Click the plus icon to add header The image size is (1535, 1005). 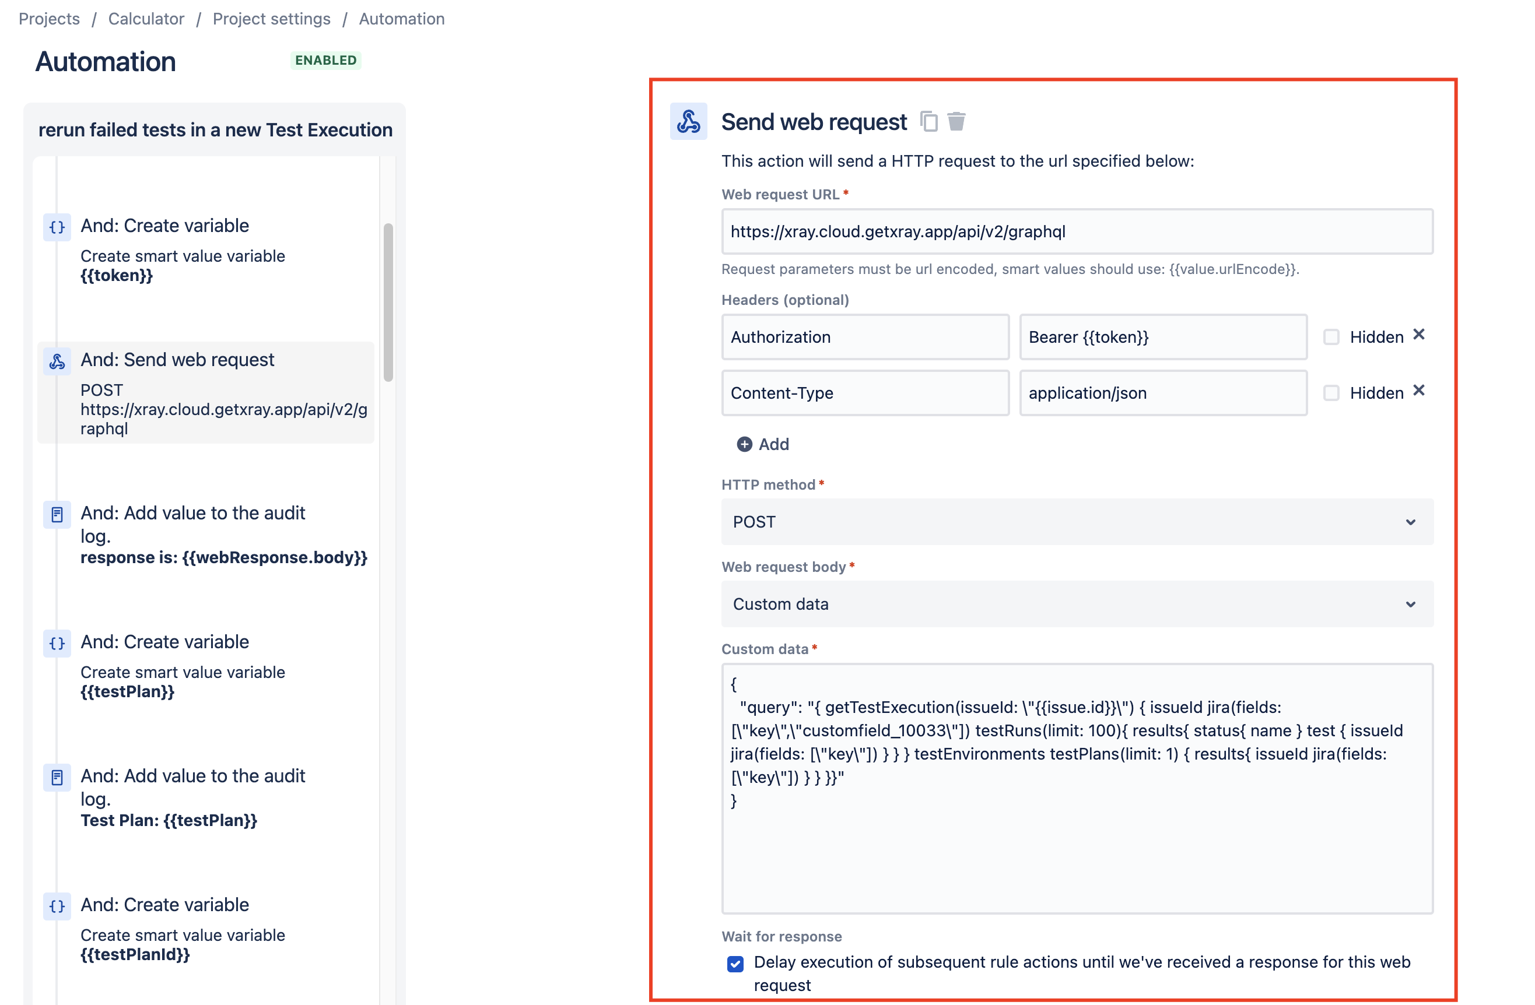[x=744, y=444]
